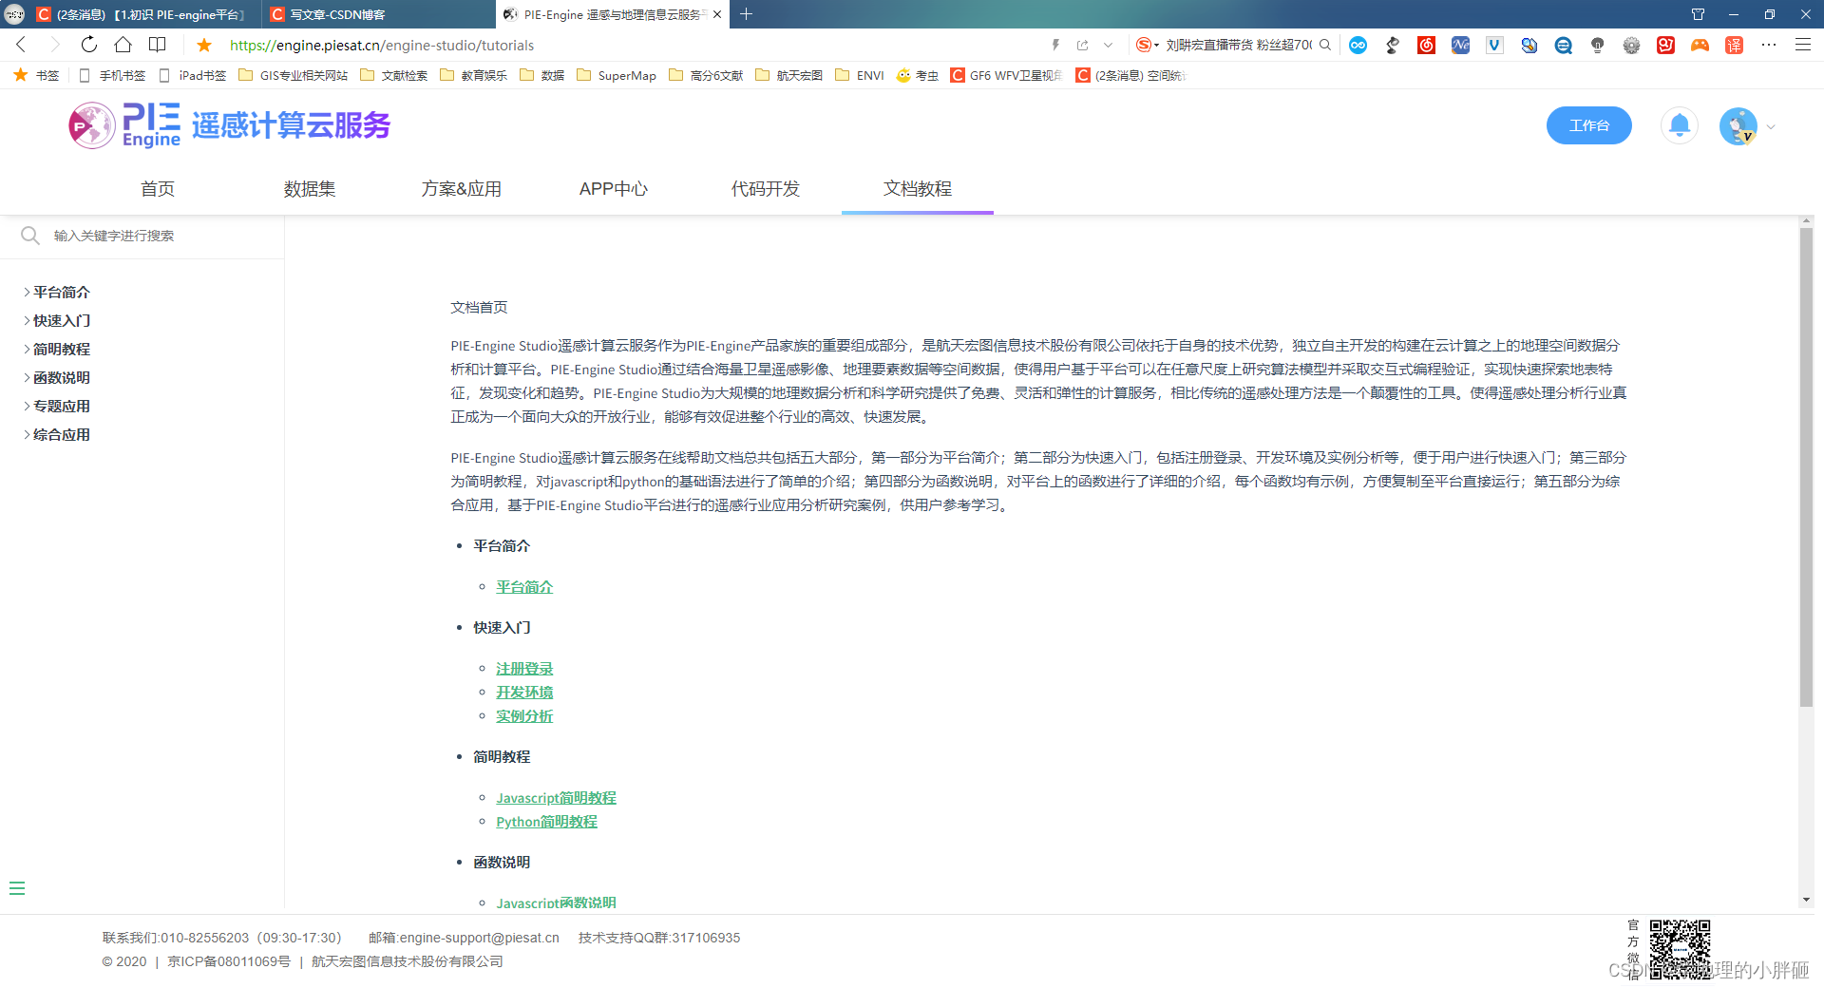Go to 首页 in navigation
Viewport: 1824px width, 988px height.
(158, 189)
